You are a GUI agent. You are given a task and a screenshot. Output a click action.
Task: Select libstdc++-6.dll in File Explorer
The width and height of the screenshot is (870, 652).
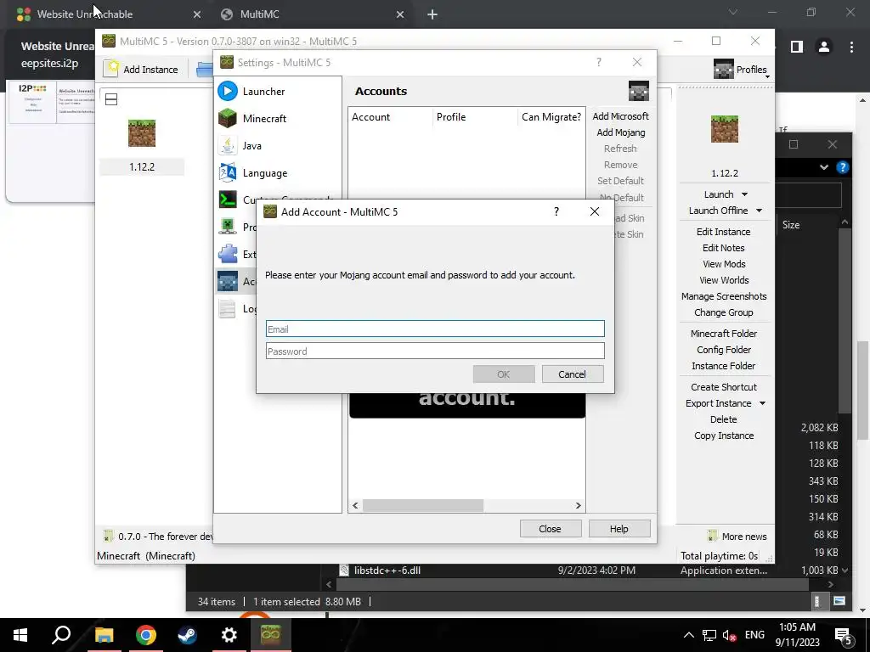coord(387,570)
